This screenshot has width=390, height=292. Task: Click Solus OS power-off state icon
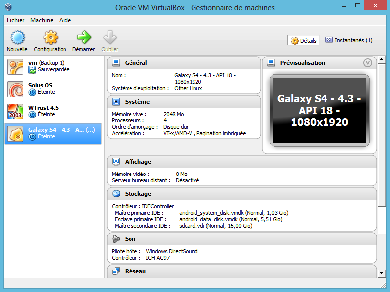coord(32,92)
